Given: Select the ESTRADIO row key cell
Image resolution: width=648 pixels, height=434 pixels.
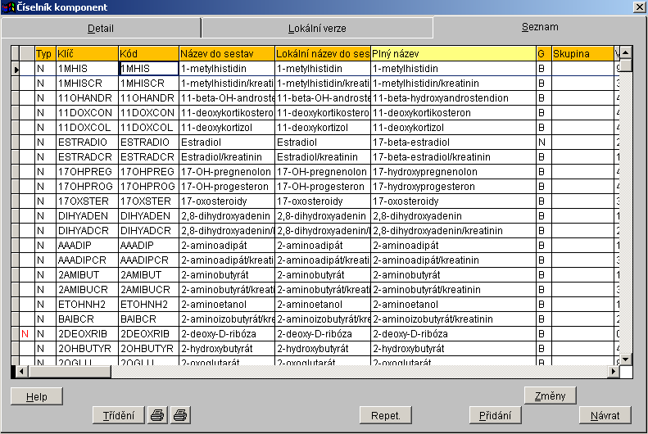Looking at the screenshot, I should click(87, 142).
